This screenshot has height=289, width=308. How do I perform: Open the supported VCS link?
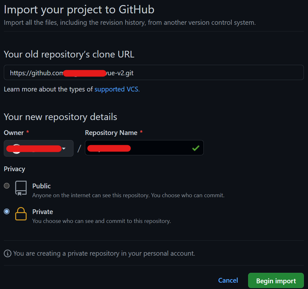pyautogui.click(x=117, y=89)
